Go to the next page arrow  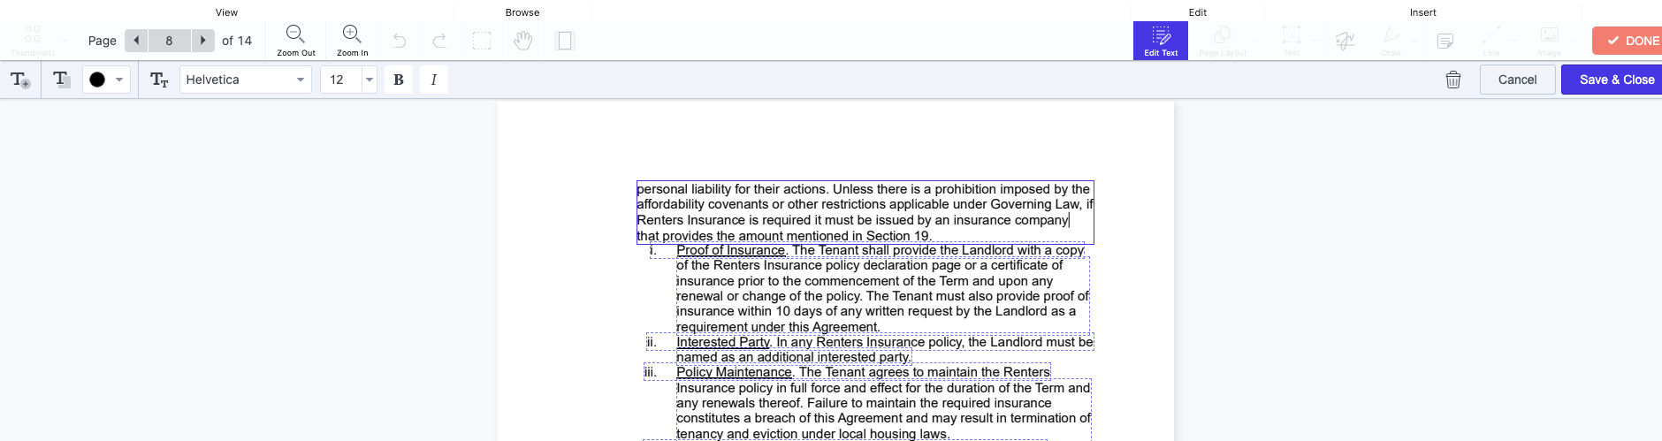click(x=203, y=41)
